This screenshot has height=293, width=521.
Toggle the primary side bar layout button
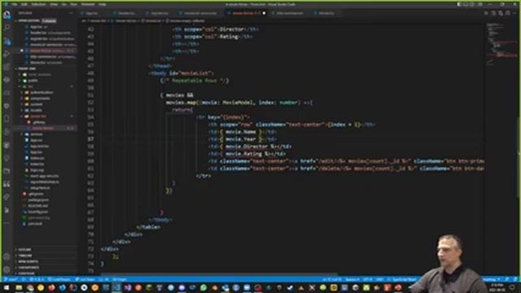[x=459, y=4]
